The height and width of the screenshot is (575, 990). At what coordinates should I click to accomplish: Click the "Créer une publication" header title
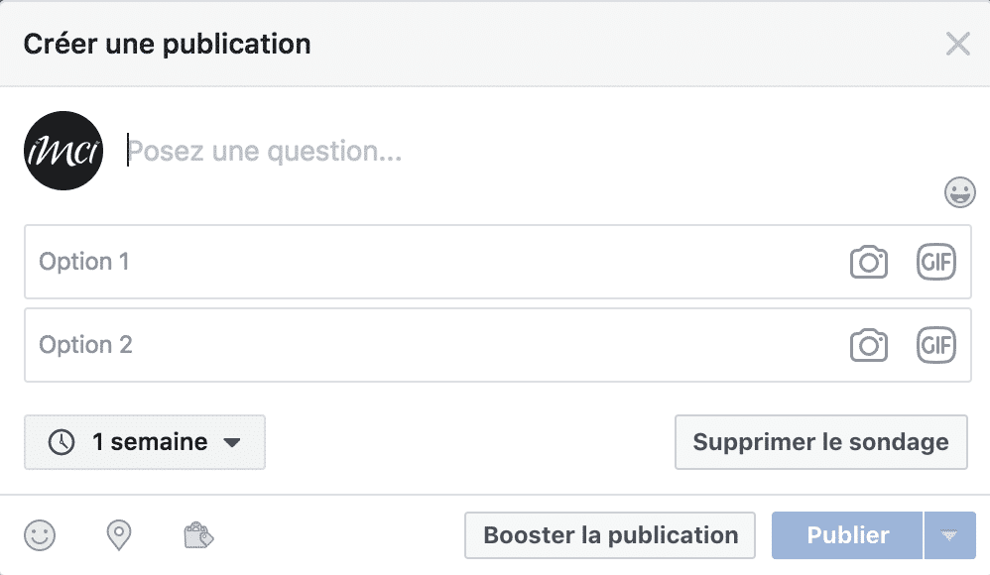[x=167, y=44]
